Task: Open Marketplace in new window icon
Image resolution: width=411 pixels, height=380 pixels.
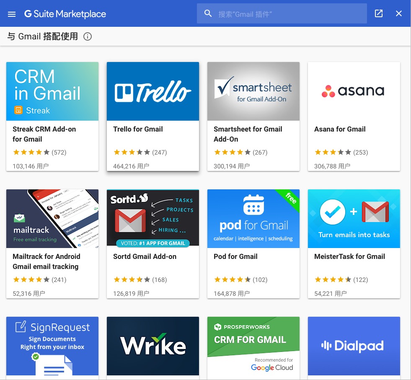Action: pyautogui.click(x=379, y=13)
